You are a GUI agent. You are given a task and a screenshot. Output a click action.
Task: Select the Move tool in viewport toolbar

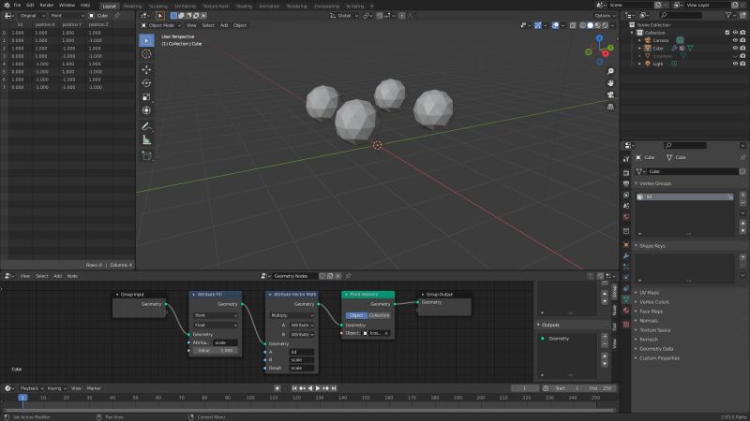point(146,69)
